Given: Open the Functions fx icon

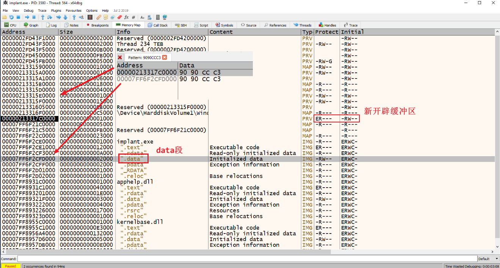Looking at the screenshot, I should point(126,17).
